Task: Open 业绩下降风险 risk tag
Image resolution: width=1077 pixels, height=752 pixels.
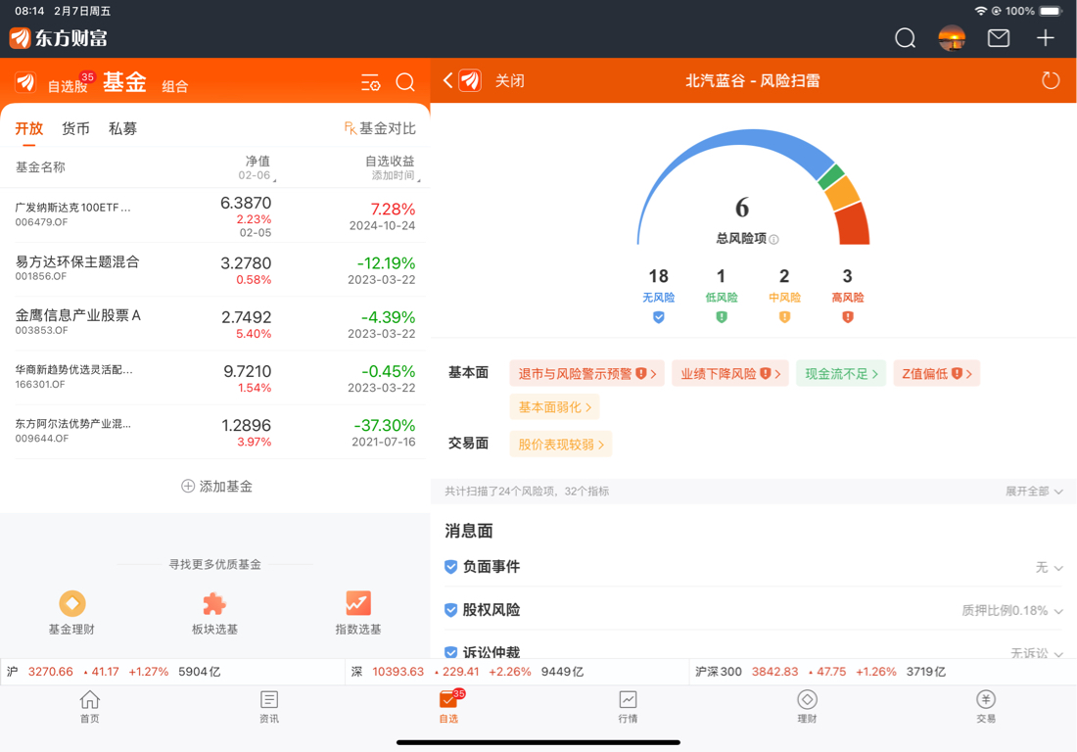Action: 730,374
